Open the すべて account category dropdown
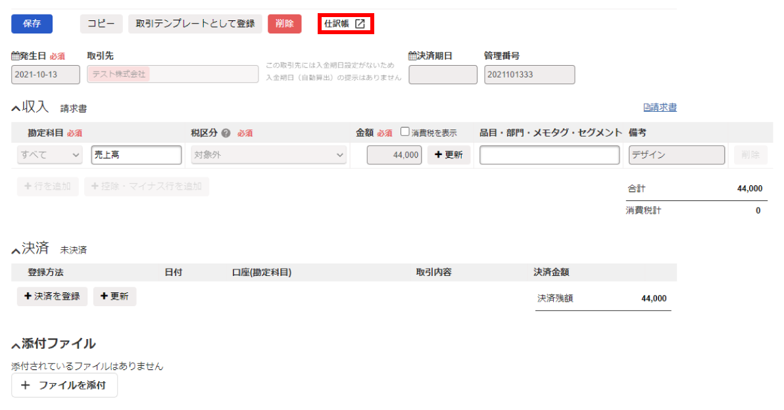784x410 pixels. coord(49,155)
